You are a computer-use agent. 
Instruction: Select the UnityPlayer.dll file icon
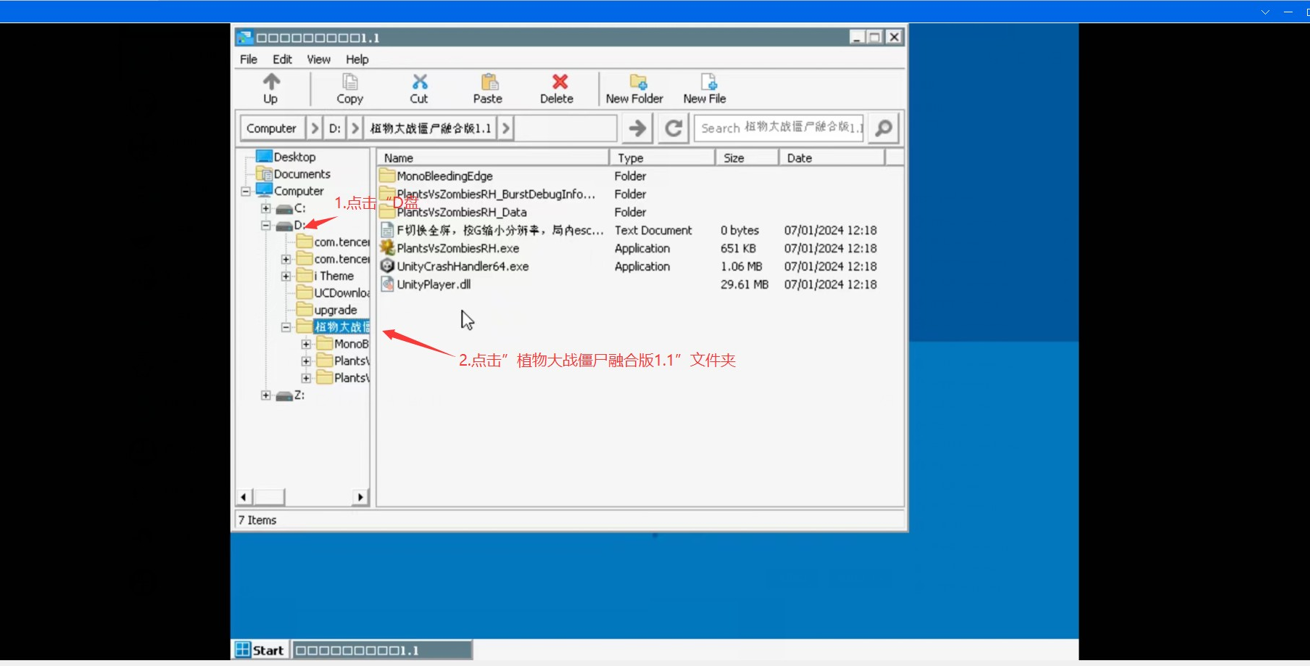pos(388,284)
